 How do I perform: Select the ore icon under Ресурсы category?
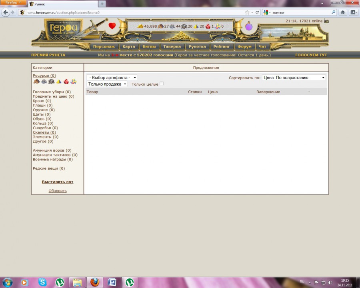(44, 81)
